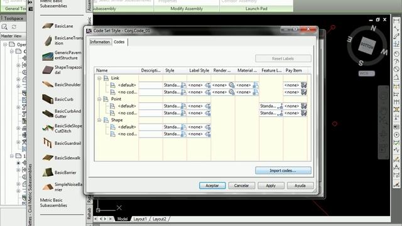Click the Cancelar button

coord(241,186)
